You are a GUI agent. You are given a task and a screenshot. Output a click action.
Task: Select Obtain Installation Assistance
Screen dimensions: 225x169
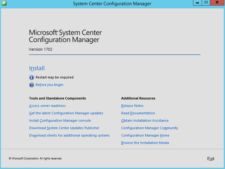pyautogui.click(x=145, y=120)
